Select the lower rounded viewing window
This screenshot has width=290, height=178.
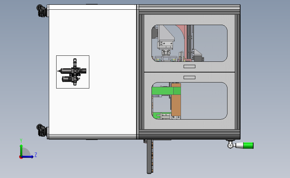point(189,101)
